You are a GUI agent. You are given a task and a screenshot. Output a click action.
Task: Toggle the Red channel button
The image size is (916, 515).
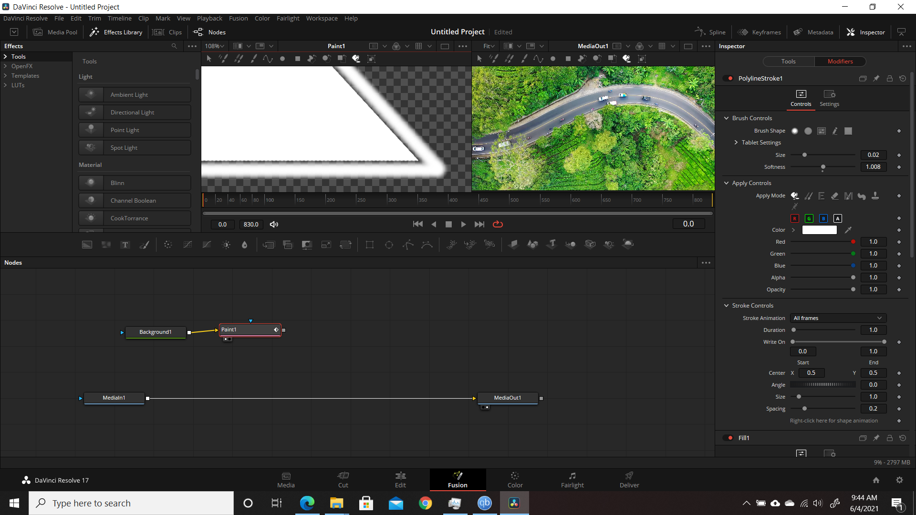[795, 218]
